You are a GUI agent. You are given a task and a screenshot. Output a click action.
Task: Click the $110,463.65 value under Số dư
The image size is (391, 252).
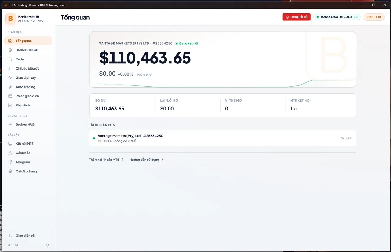click(x=110, y=109)
